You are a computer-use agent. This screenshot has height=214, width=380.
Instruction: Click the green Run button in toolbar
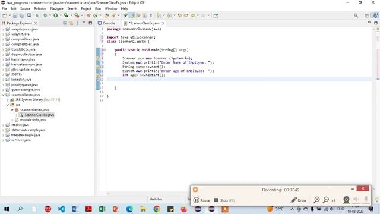click(55, 15)
